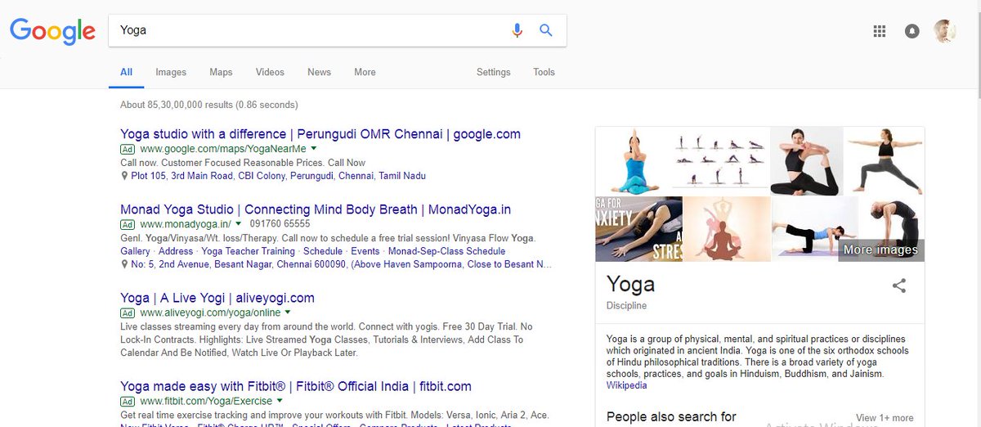Screen dimensions: 981x427
Task: Start voice search with microphone icon
Action: pyautogui.click(x=517, y=30)
